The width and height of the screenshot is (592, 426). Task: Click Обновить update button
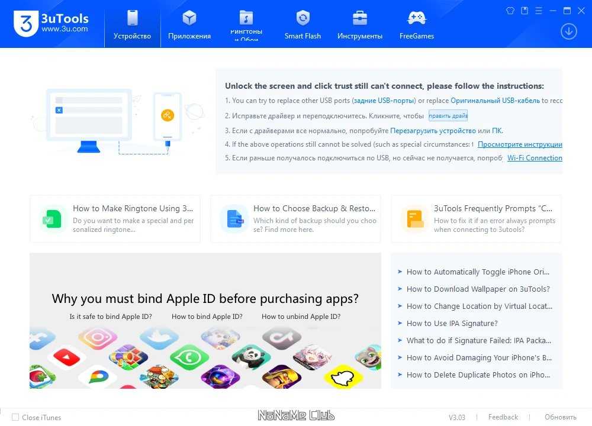tap(560, 417)
